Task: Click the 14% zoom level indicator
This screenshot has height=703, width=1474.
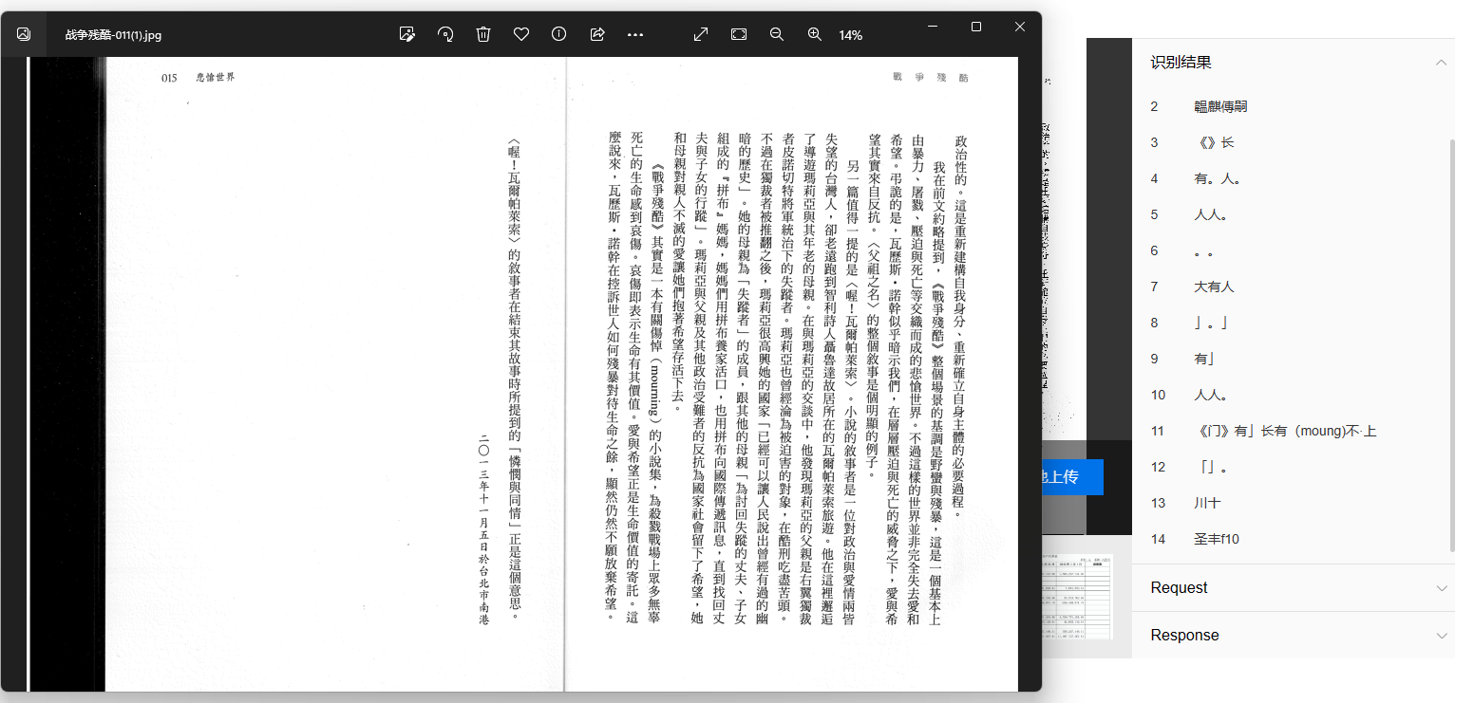Action: click(x=851, y=35)
